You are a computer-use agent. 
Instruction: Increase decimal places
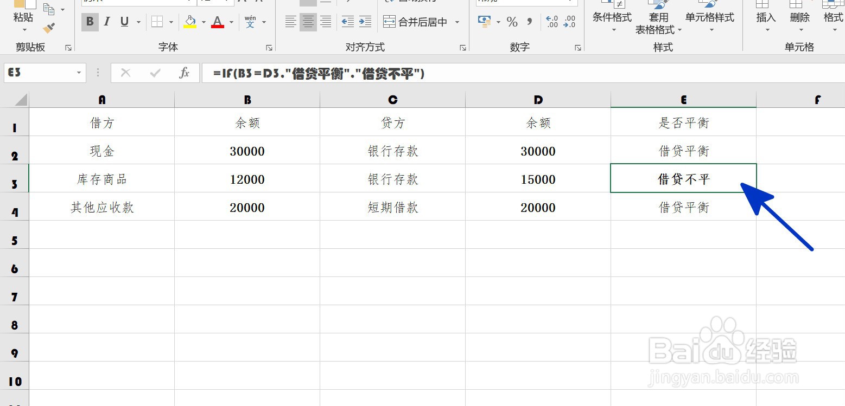[552, 22]
